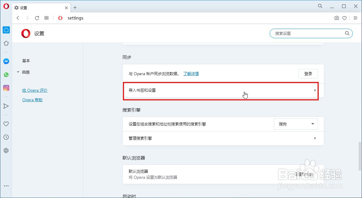Open sidebar settings gear icon
Viewport: 362px width, 198px height.
coord(6,151)
